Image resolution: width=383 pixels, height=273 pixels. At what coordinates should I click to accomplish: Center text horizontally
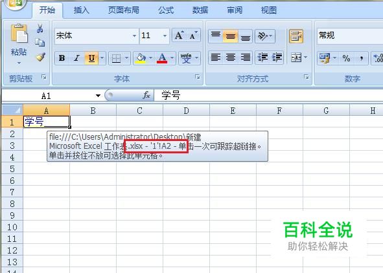coord(230,58)
